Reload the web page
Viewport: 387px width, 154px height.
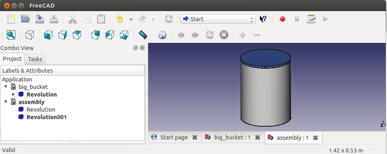209,35
